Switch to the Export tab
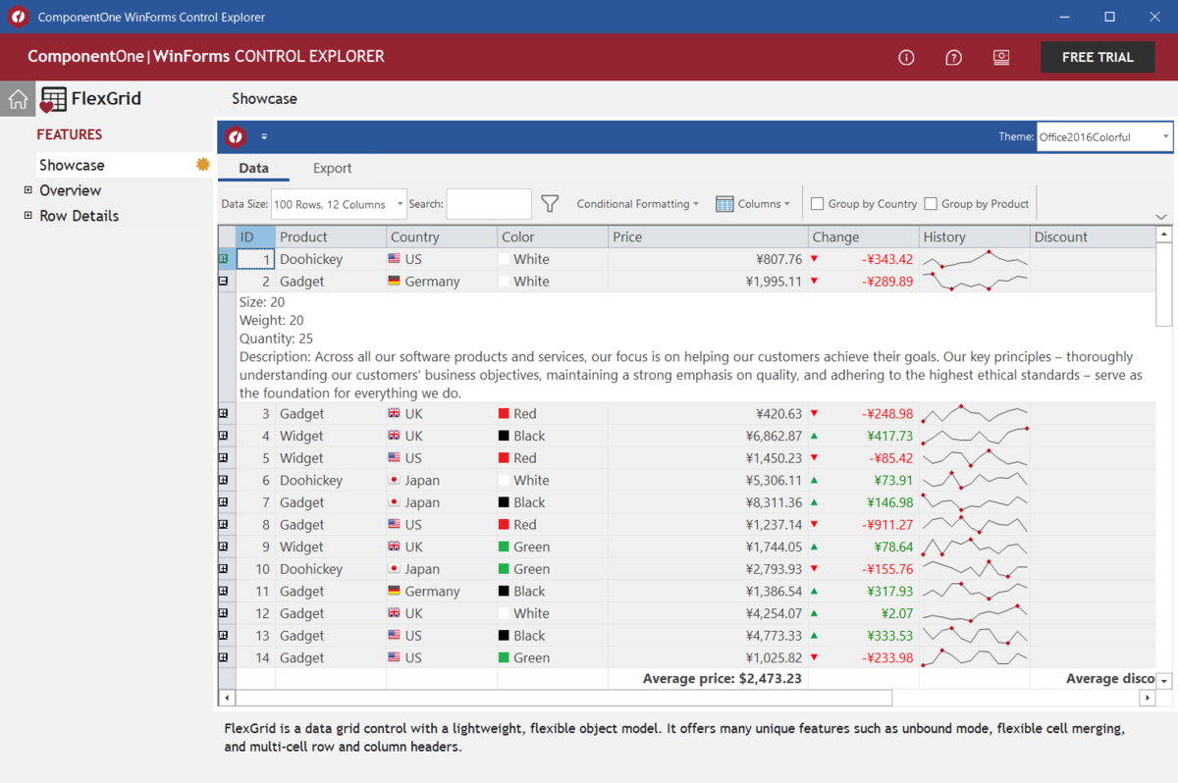The width and height of the screenshot is (1178, 783). point(332,168)
